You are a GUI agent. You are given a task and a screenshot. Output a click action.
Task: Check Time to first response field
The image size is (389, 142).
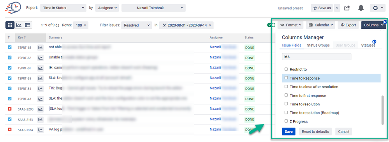286,95
